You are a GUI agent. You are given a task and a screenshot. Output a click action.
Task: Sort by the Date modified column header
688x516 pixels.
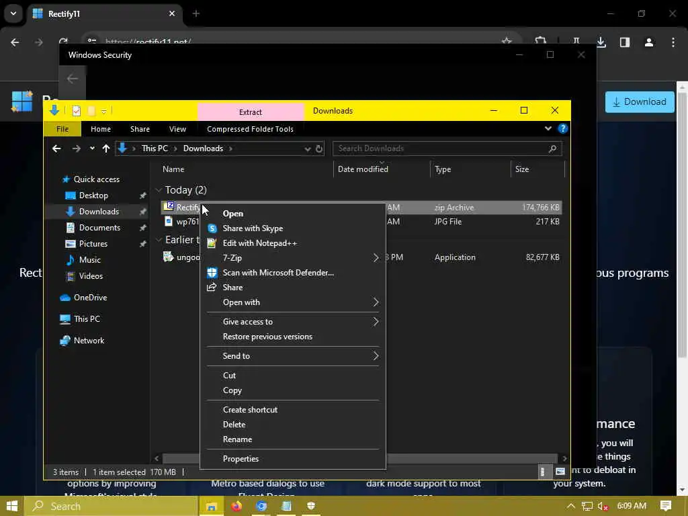(363, 169)
